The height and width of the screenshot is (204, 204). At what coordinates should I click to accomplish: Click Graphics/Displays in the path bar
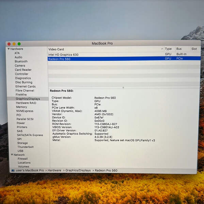pos(78,170)
